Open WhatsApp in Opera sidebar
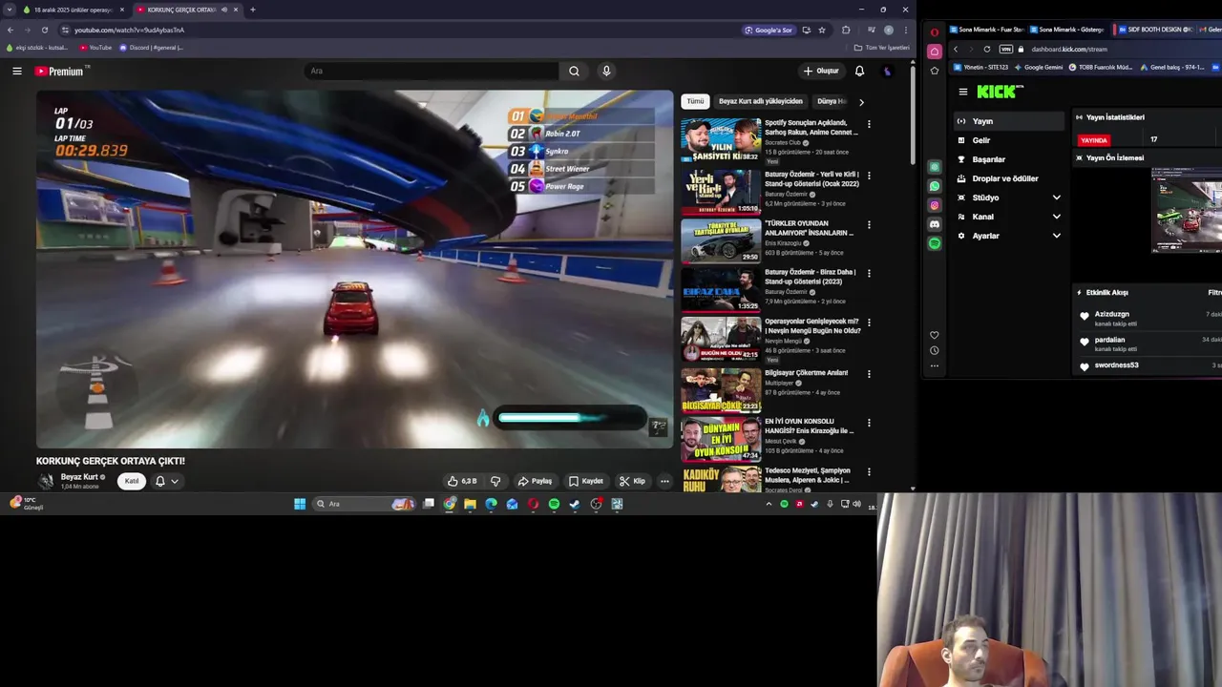 click(935, 186)
